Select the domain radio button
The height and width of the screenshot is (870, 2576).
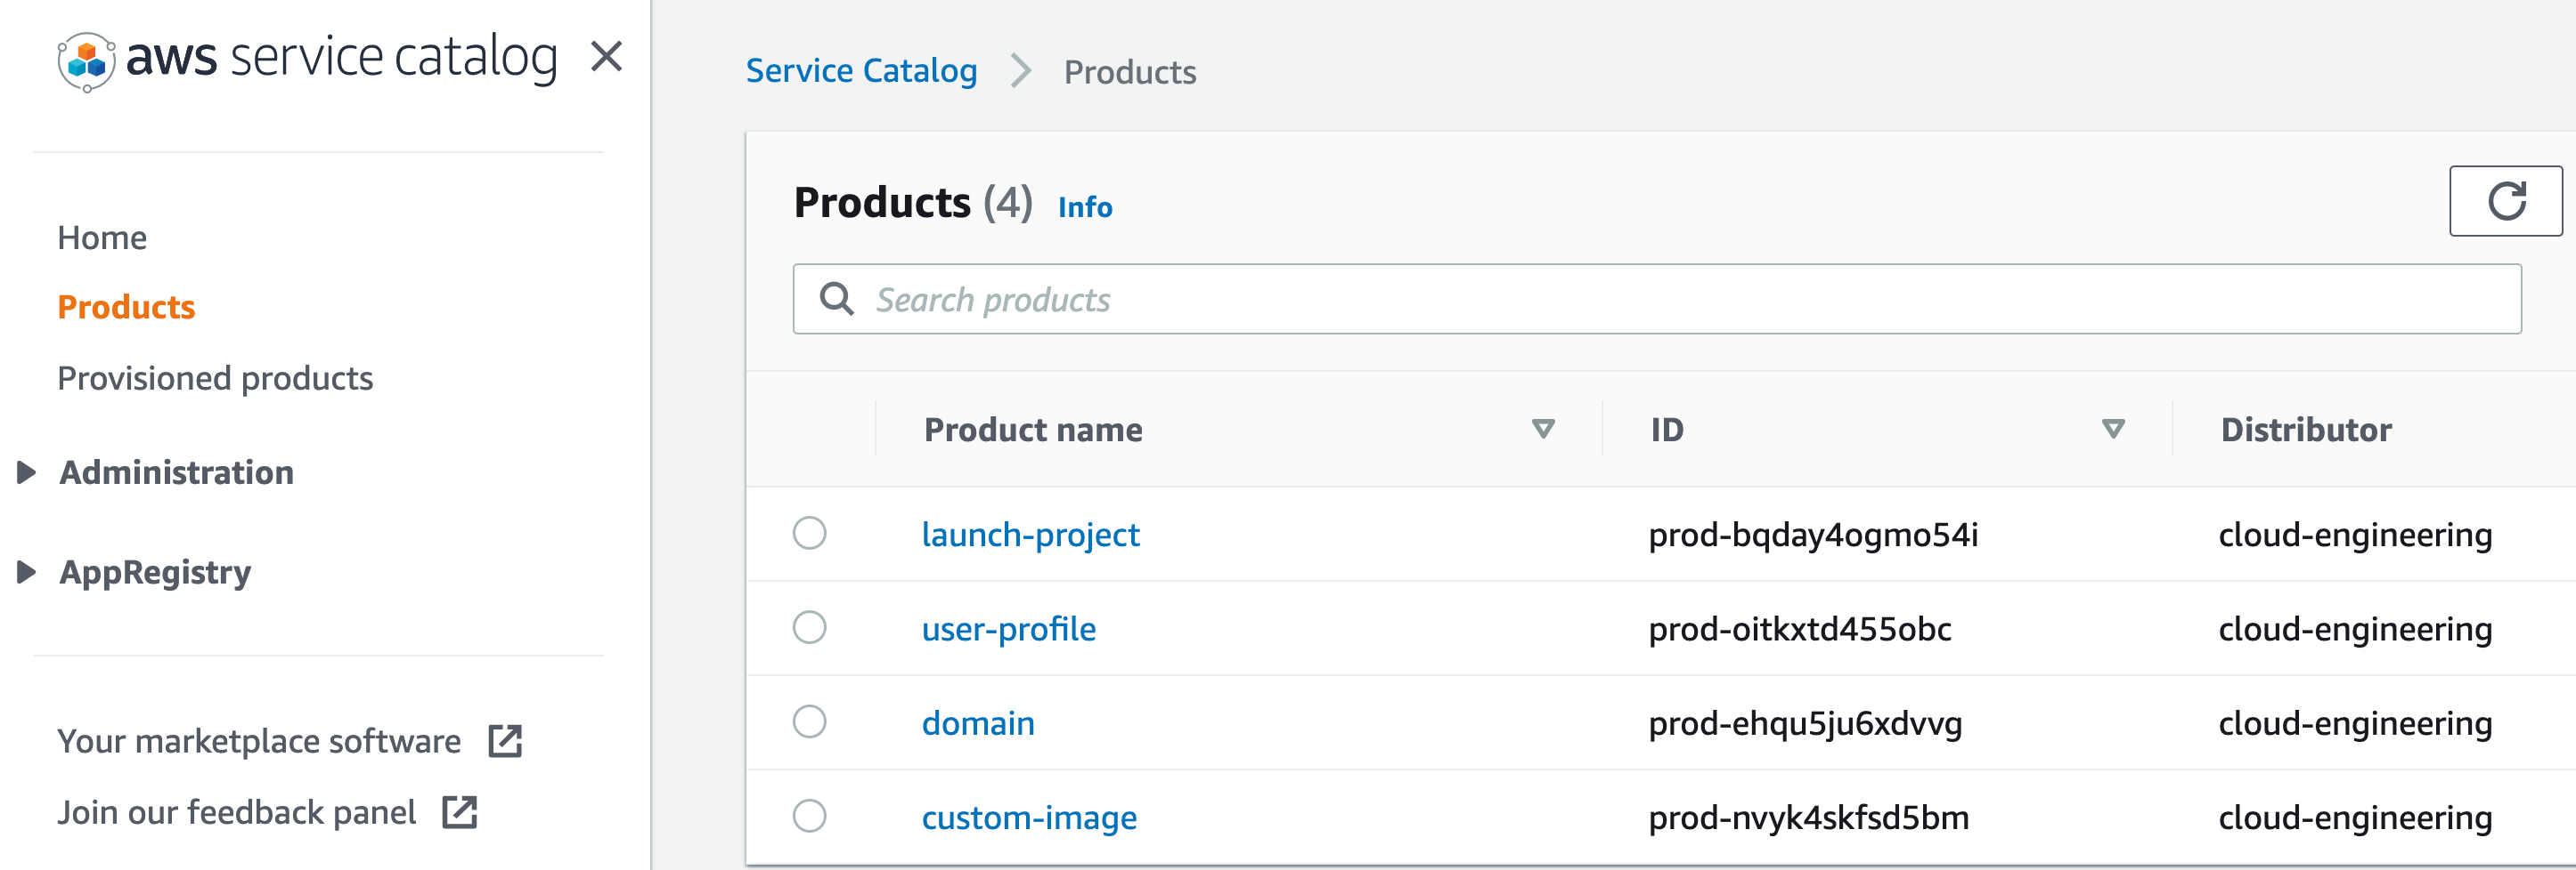coord(809,721)
